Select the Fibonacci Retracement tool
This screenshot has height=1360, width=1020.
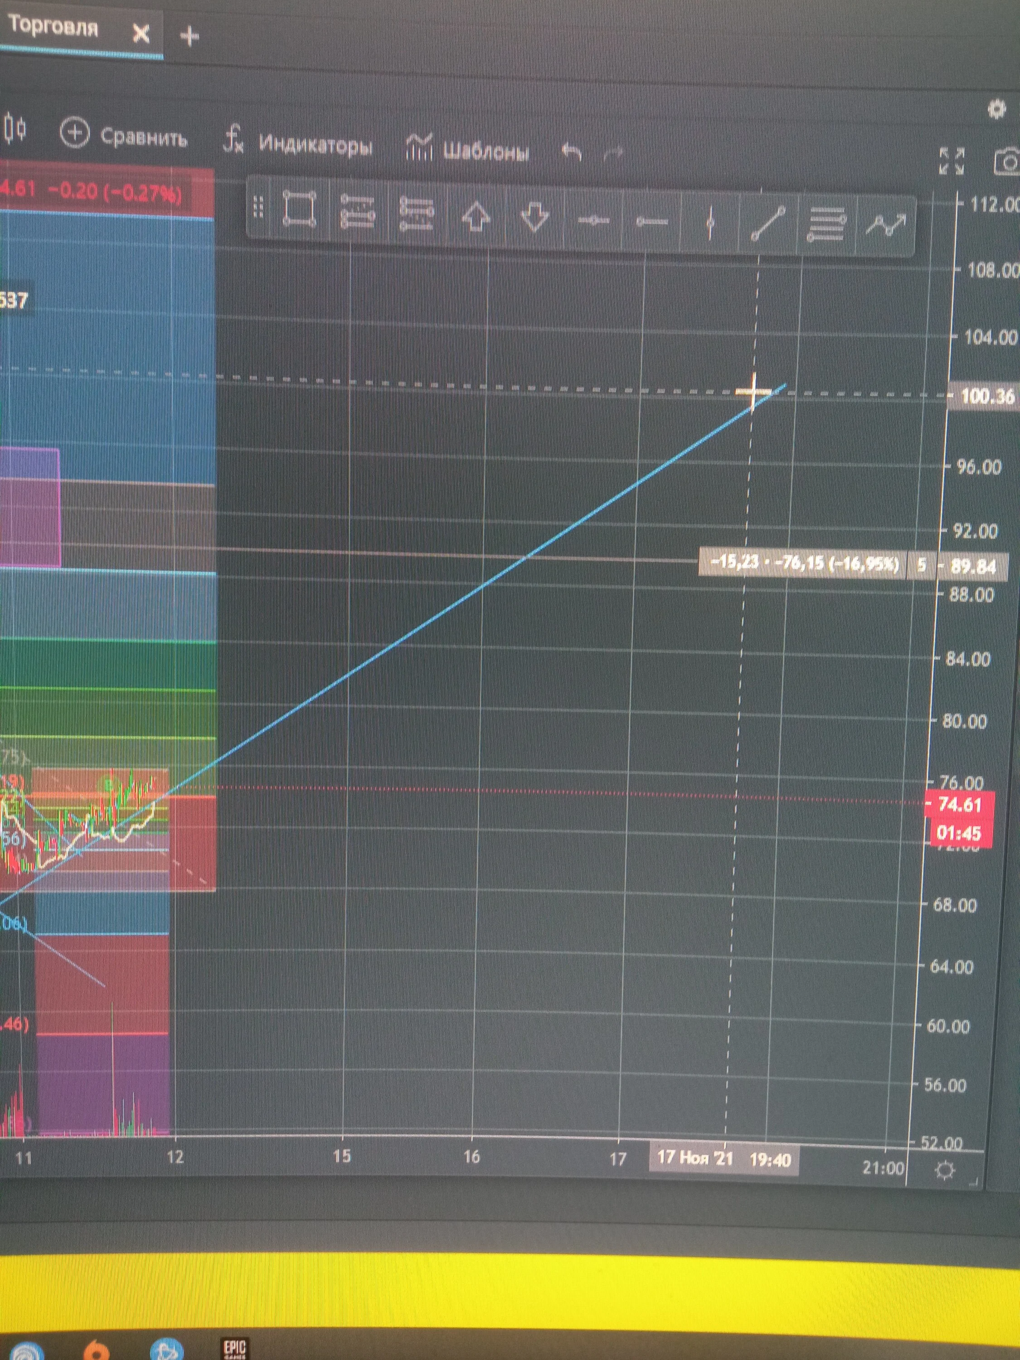(827, 225)
